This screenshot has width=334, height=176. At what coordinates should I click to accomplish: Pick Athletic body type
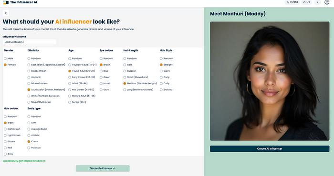tap(34, 135)
